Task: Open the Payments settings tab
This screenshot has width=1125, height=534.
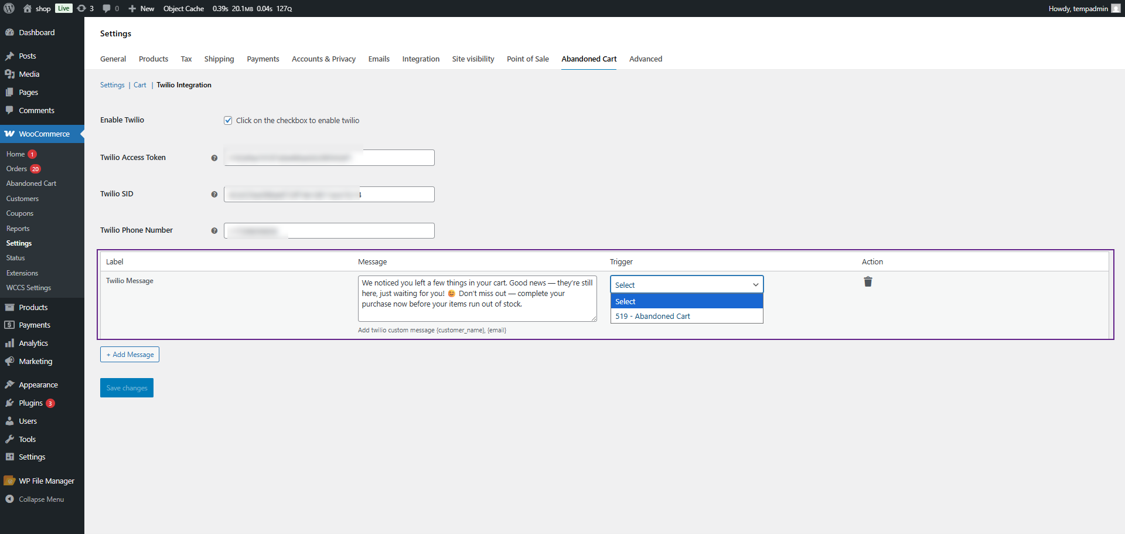Action: (263, 59)
